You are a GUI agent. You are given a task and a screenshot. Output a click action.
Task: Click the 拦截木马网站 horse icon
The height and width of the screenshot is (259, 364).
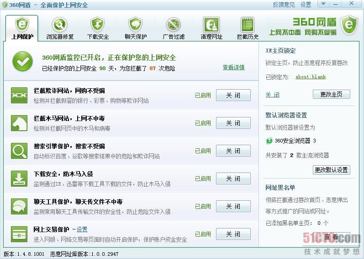19,123
